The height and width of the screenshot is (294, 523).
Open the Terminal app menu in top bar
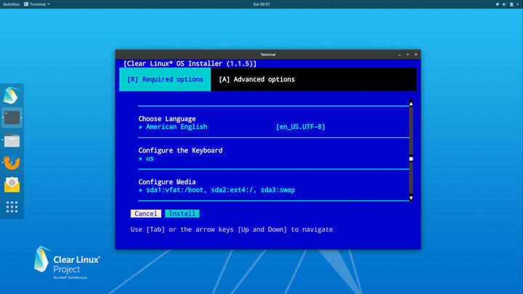coord(37,4)
